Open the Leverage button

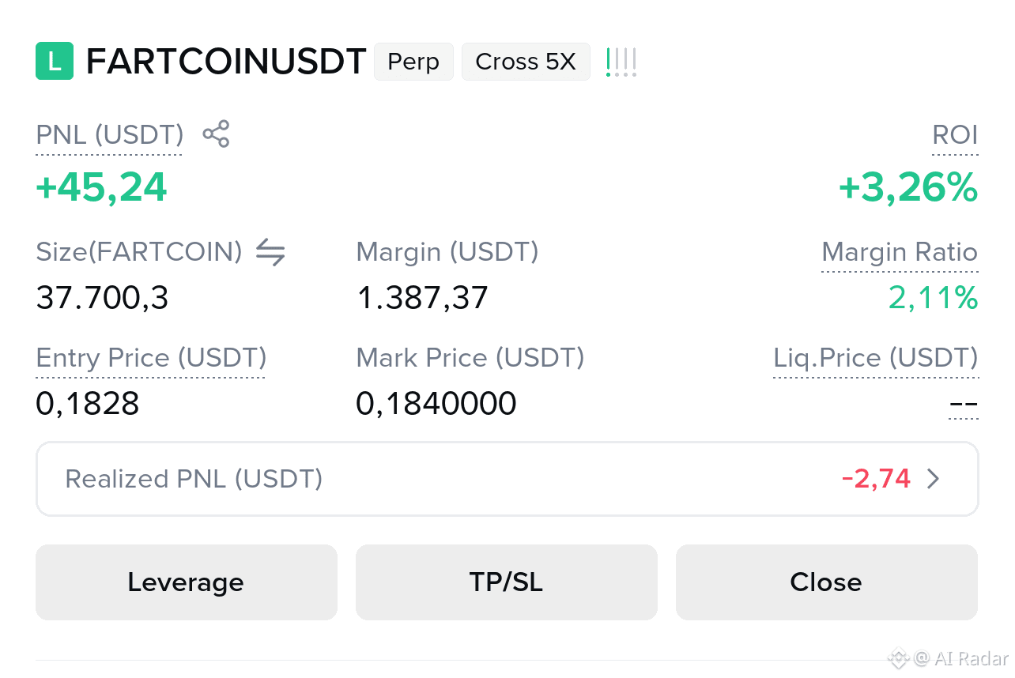pos(187,582)
